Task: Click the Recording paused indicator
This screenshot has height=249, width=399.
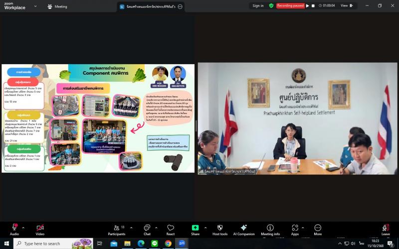Action: click(x=290, y=5)
